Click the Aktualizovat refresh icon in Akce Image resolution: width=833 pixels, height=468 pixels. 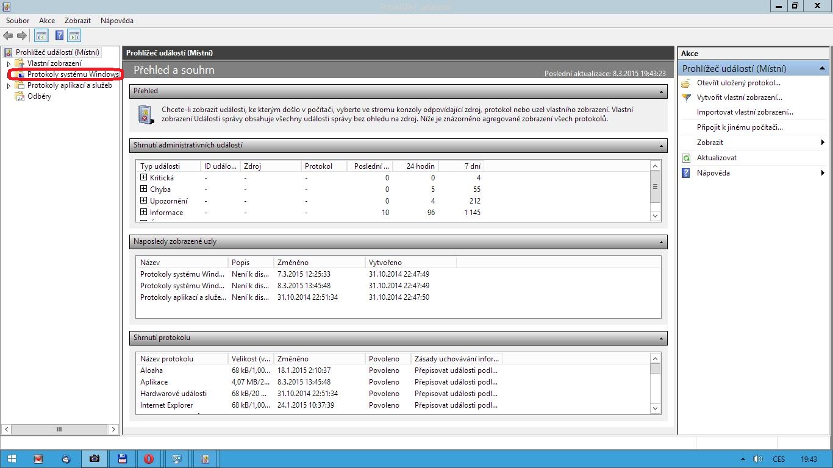(x=686, y=158)
